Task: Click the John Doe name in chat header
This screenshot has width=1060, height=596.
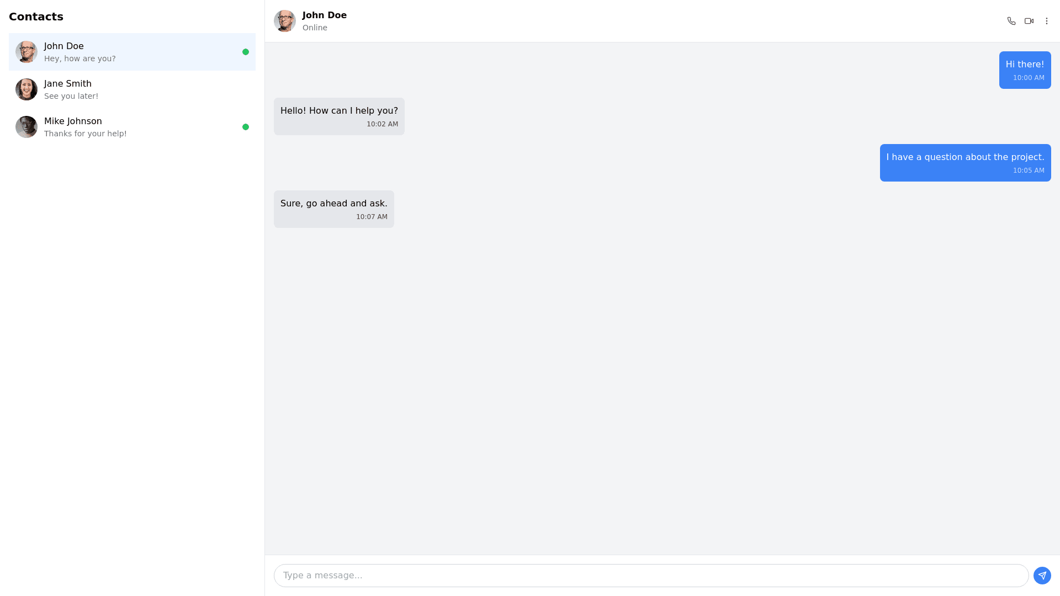Action: click(325, 15)
